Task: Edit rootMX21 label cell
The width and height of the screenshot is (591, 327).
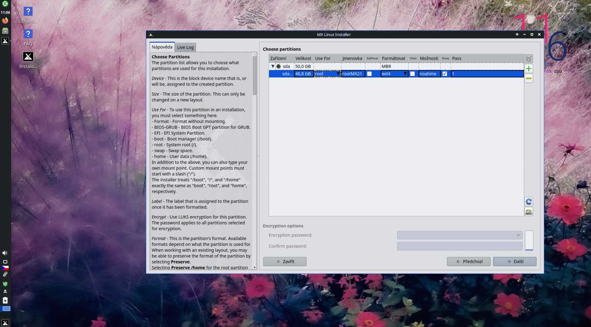Action: tap(353, 74)
